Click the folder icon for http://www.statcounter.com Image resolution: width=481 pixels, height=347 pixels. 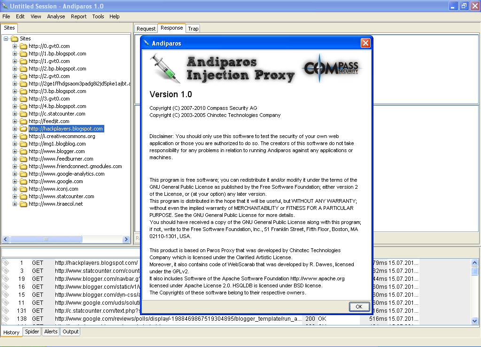pos(24,196)
